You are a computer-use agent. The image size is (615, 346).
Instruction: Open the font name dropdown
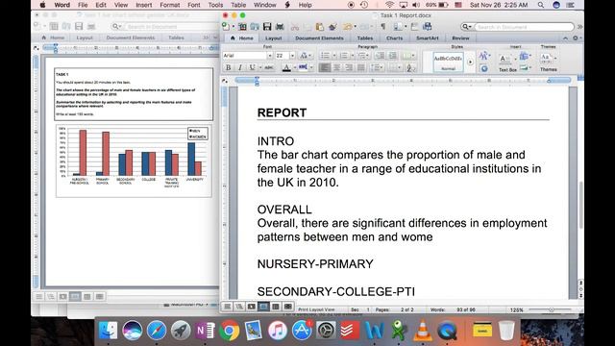point(269,56)
